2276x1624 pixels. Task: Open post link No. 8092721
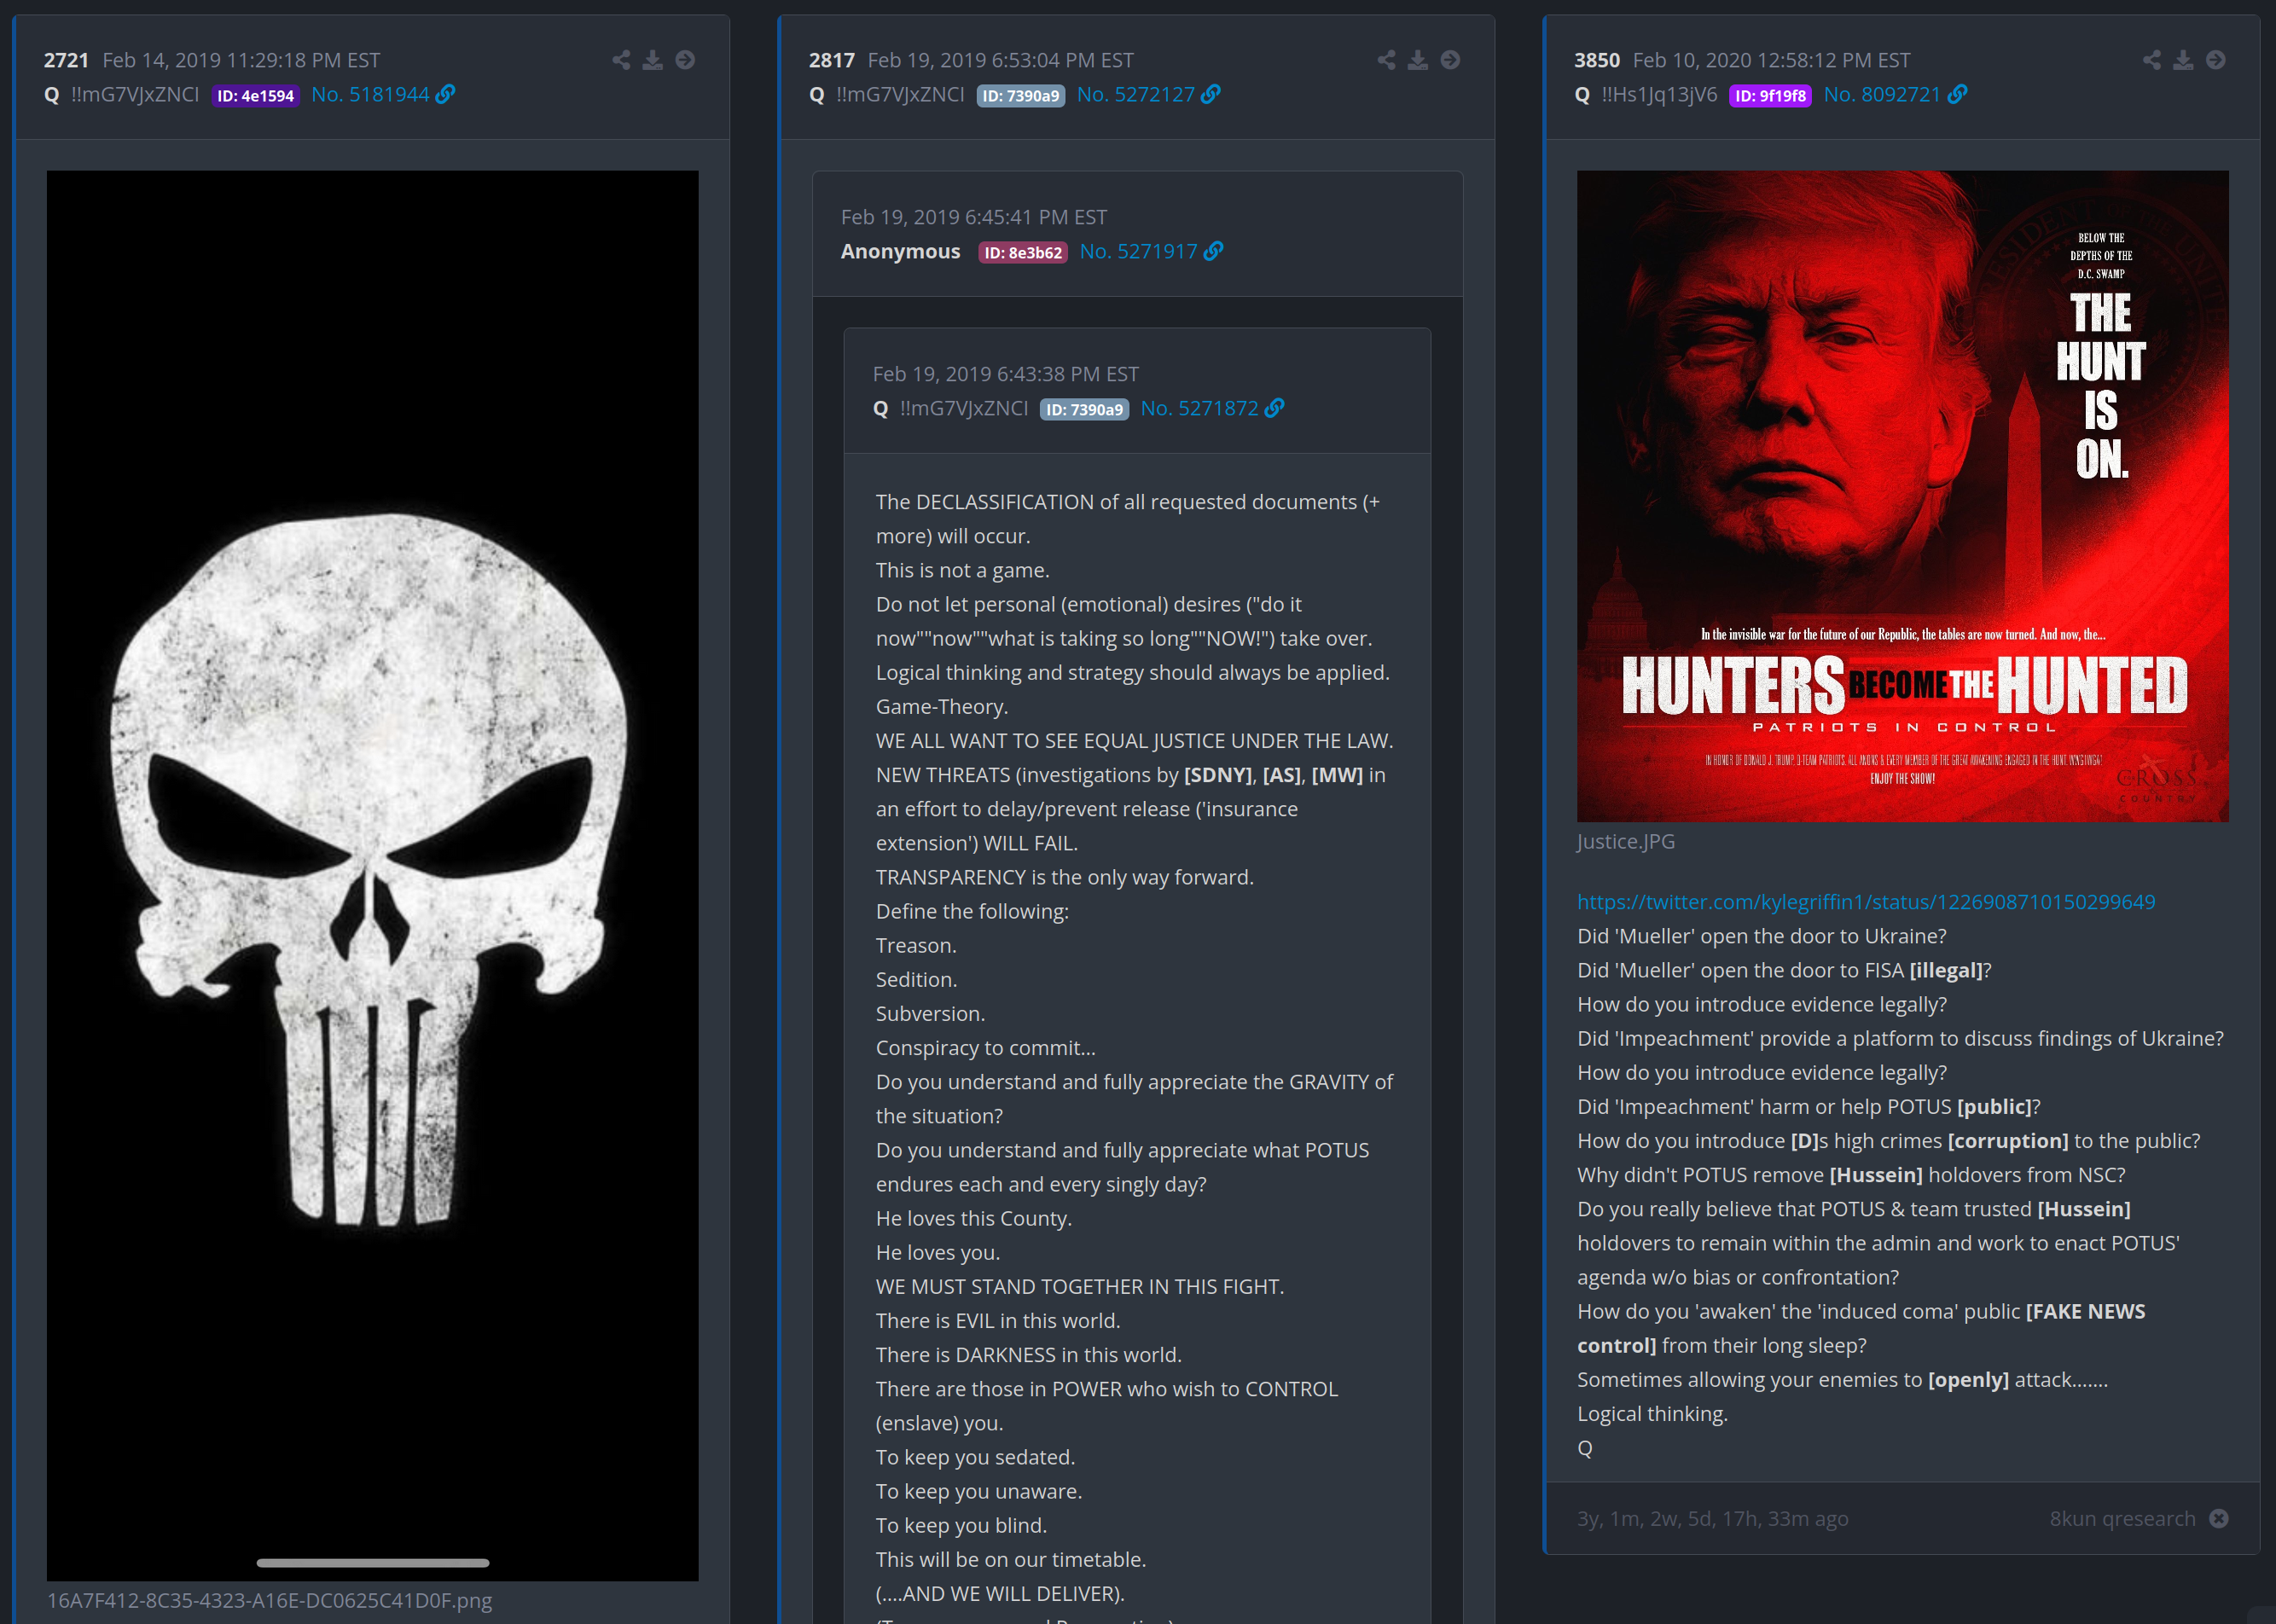[1882, 94]
